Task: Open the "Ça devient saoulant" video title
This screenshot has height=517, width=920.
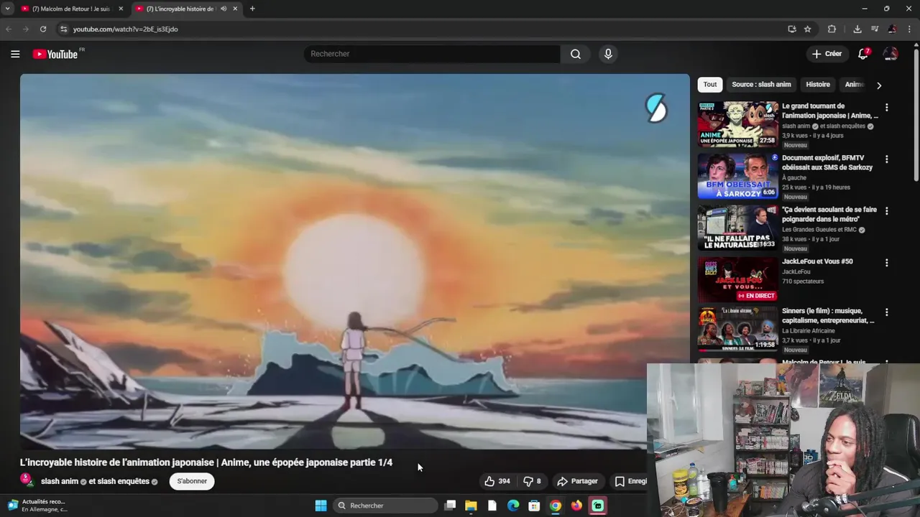Action: pyautogui.click(x=829, y=214)
